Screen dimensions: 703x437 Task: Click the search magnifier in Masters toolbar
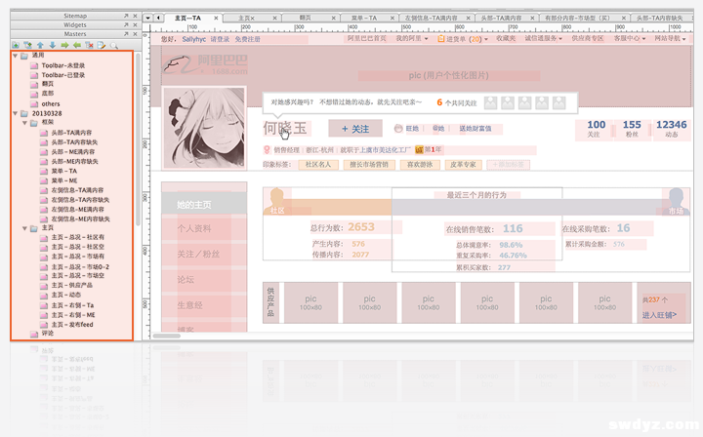(114, 45)
